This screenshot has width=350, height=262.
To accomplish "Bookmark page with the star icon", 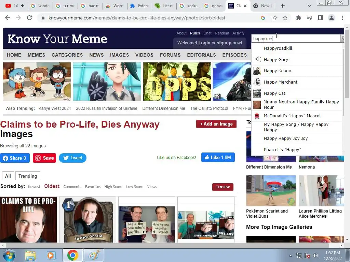I will click(x=285, y=18).
